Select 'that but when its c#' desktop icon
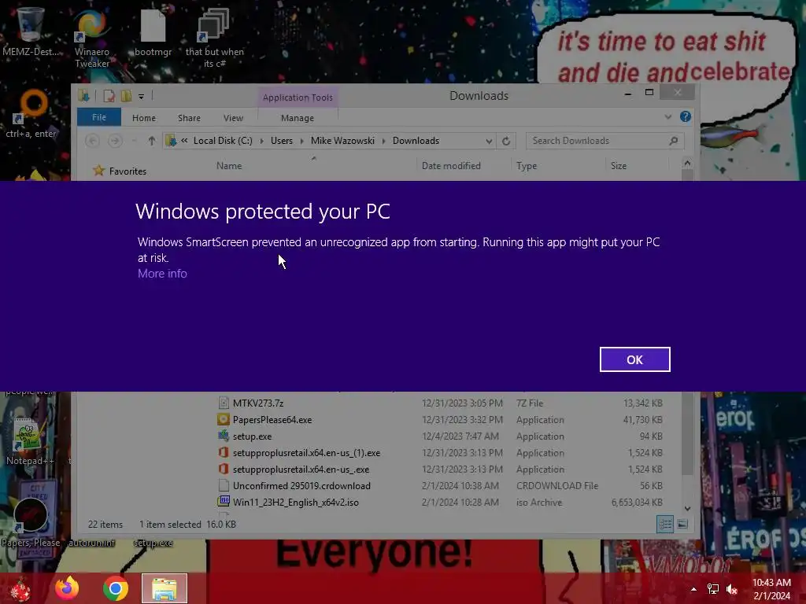This screenshot has width=806, height=604. coord(214,39)
